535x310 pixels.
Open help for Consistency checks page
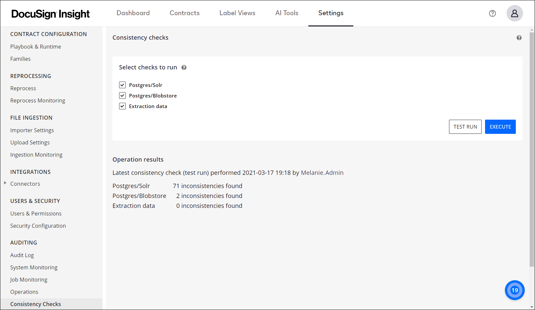point(519,38)
